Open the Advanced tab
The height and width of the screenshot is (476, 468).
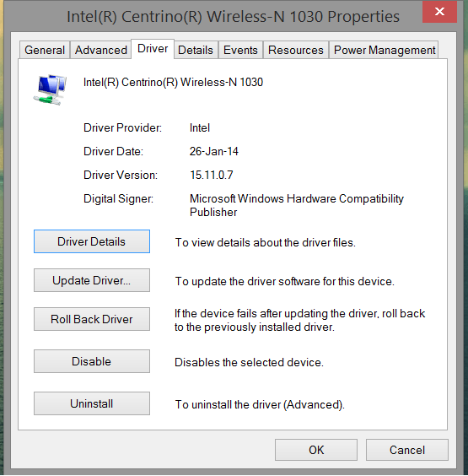(x=100, y=50)
